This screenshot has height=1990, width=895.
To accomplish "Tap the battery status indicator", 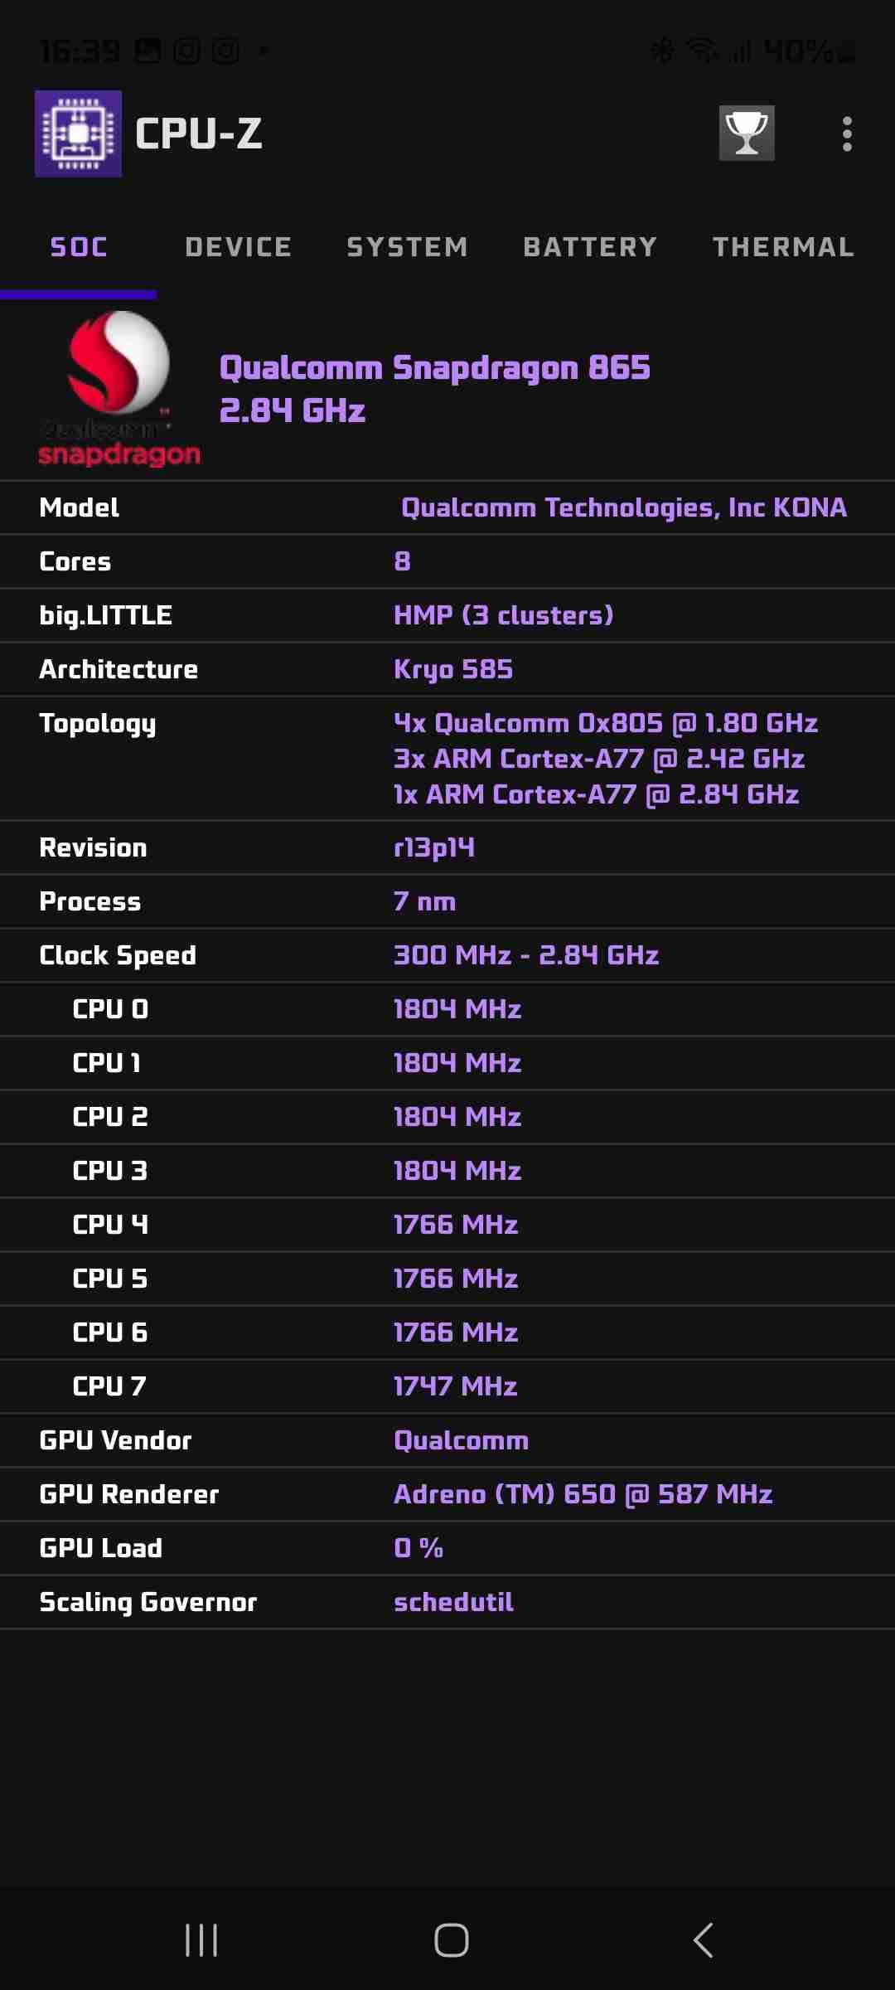I will click(808, 51).
